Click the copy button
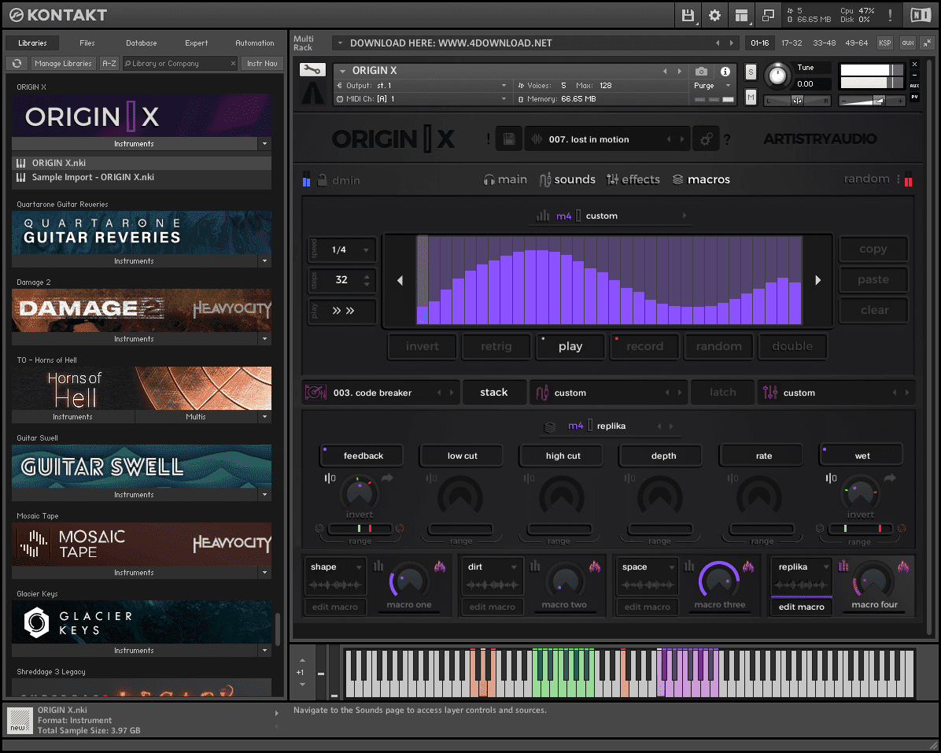Screen dimensions: 941x753 [x=873, y=249]
